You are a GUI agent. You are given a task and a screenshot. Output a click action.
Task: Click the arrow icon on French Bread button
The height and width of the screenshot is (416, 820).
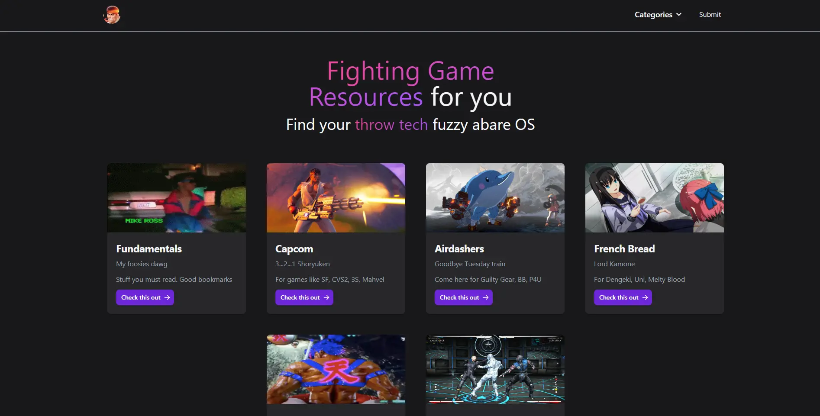point(645,297)
